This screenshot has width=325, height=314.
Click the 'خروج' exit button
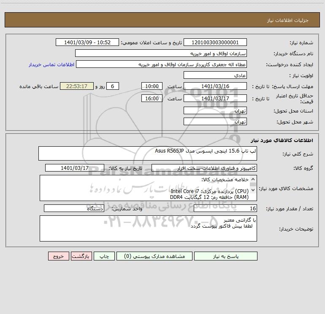coord(58,256)
